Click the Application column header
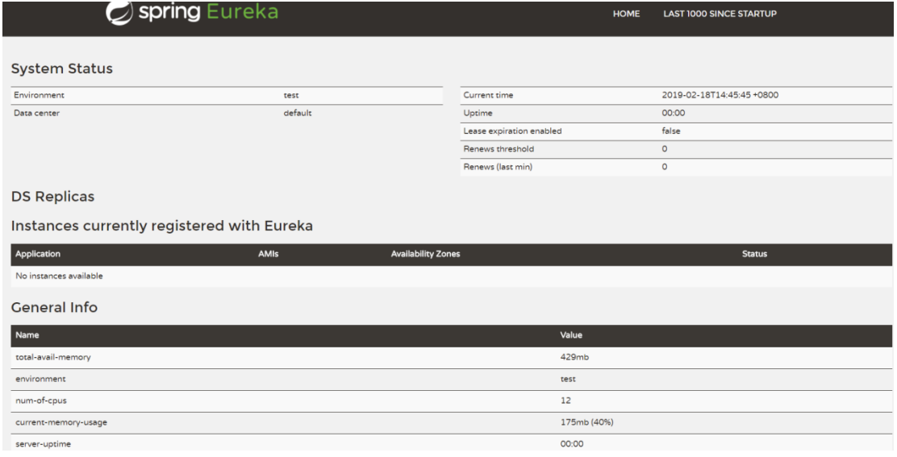 coord(38,254)
